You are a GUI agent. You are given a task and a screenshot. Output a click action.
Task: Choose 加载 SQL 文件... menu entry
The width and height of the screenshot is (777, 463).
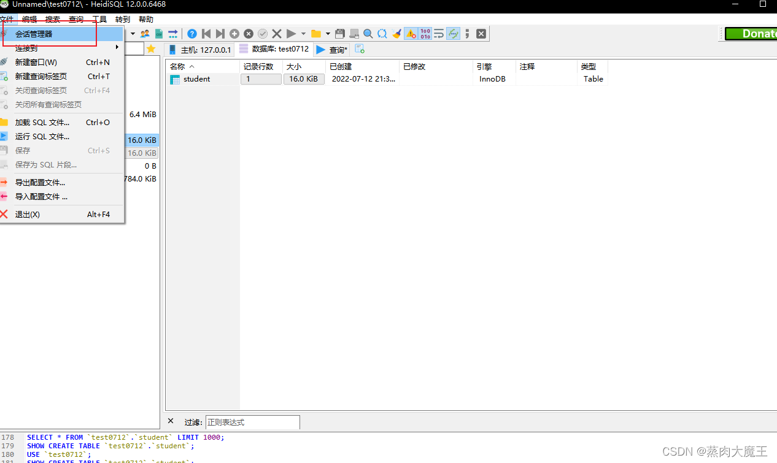(x=62, y=122)
